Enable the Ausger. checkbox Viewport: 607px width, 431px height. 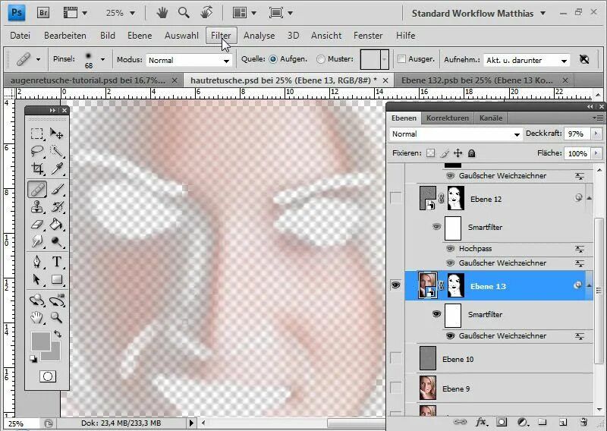(402, 59)
